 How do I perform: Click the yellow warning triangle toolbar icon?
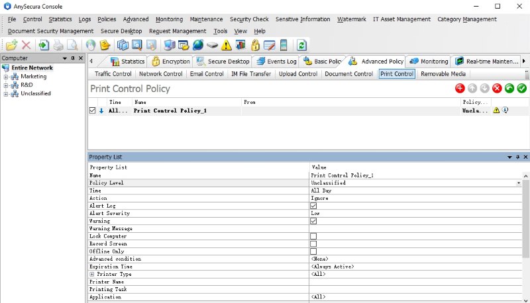(x=227, y=45)
